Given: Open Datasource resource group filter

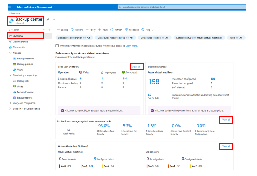Looking at the screenshot, I should pos(115,38).
